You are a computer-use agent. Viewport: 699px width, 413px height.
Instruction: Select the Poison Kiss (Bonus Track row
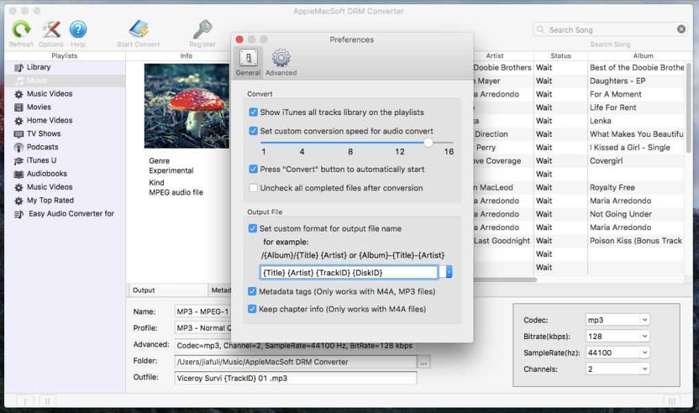click(636, 241)
